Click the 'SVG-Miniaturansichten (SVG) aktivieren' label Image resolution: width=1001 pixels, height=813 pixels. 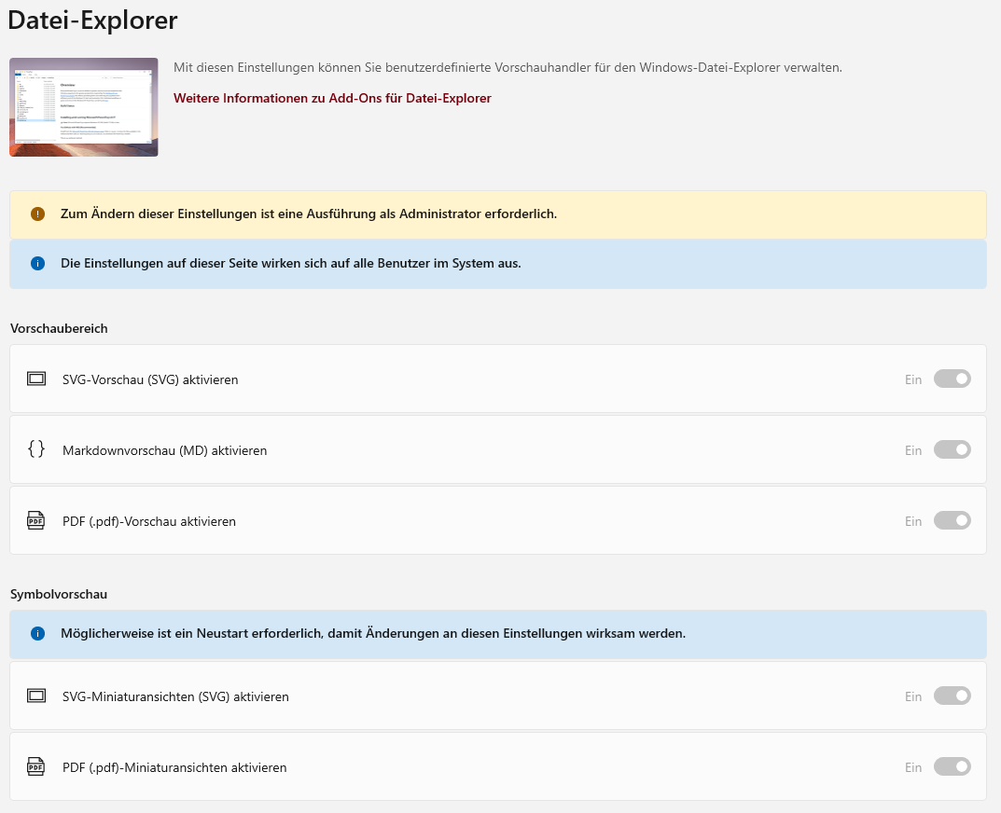[x=175, y=696]
